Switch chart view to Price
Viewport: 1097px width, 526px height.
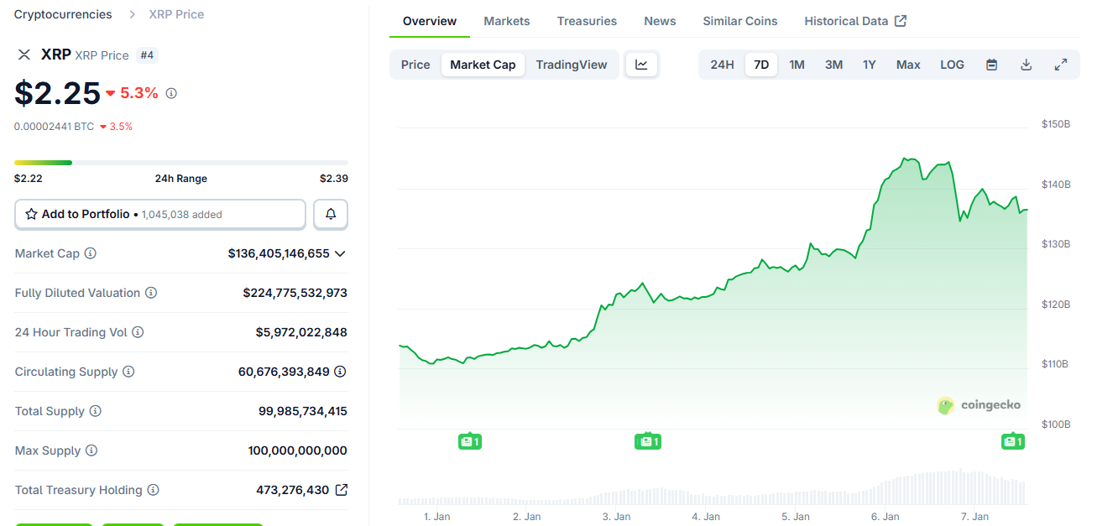(415, 64)
